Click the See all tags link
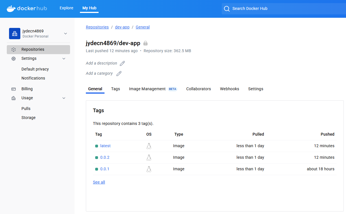Image resolution: width=346 pixels, height=214 pixels. pos(99,182)
